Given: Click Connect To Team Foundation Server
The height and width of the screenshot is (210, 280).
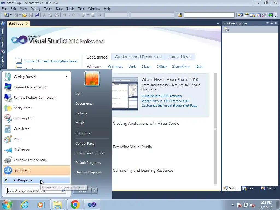Looking at the screenshot, I should click(51, 61).
